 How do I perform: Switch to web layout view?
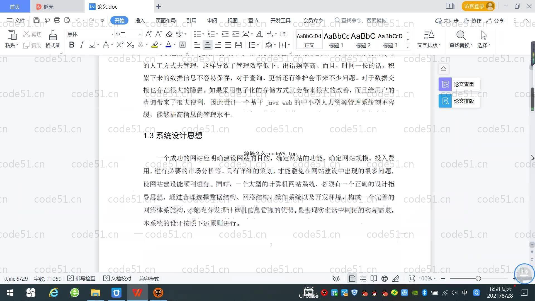click(x=385, y=278)
